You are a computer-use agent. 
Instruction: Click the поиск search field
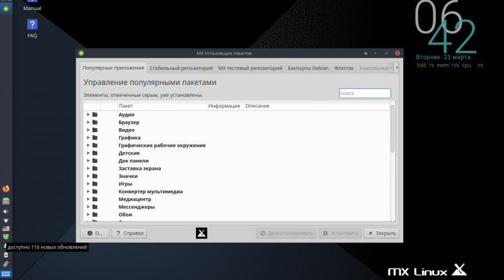pyautogui.click(x=364, y=93)
